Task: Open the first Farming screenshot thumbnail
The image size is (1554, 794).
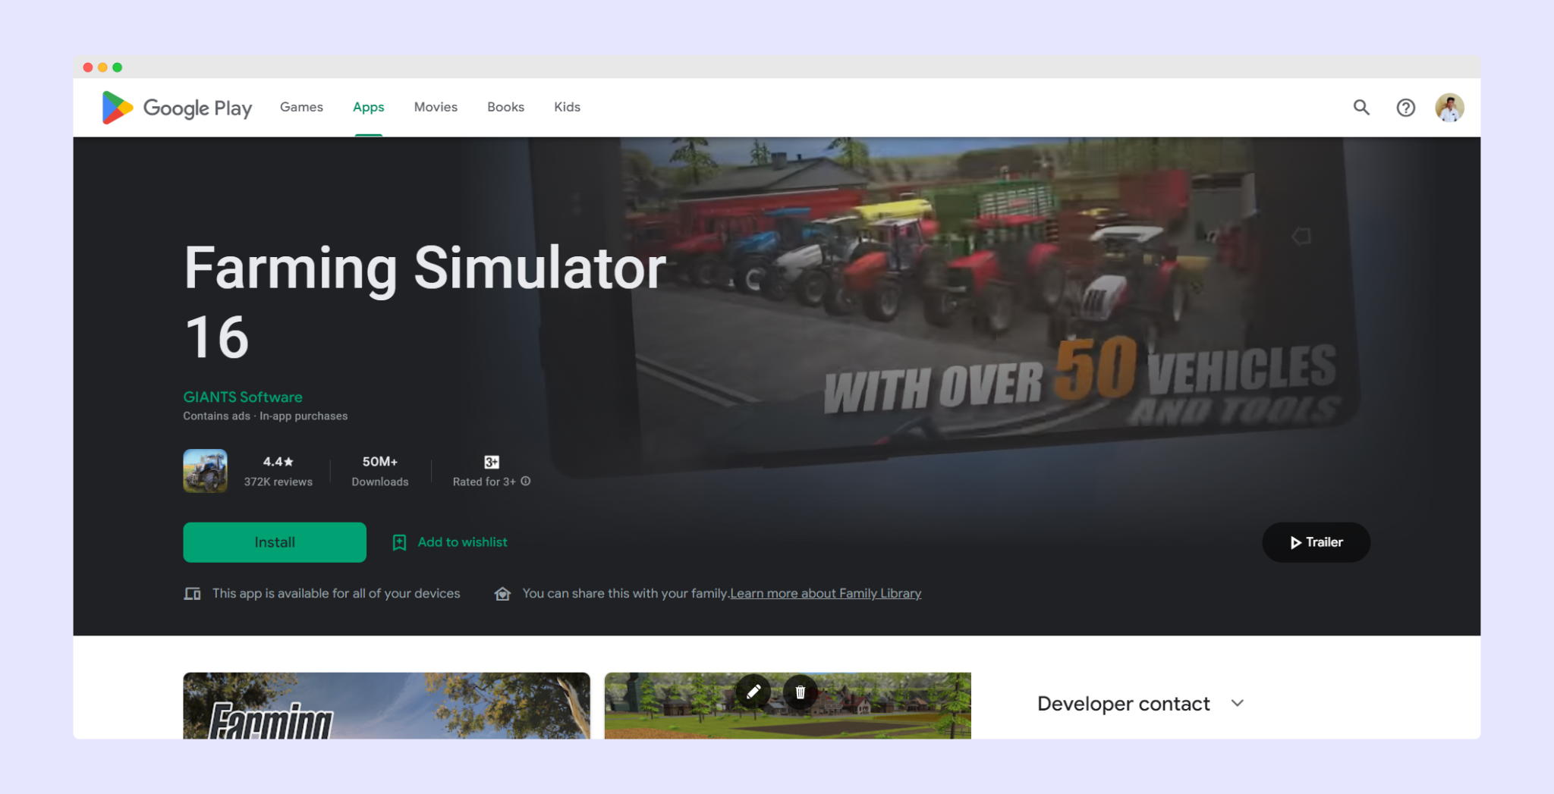Action: 386,705
